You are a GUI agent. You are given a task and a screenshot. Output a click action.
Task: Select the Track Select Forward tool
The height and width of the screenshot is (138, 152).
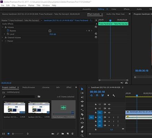[82, 93]
